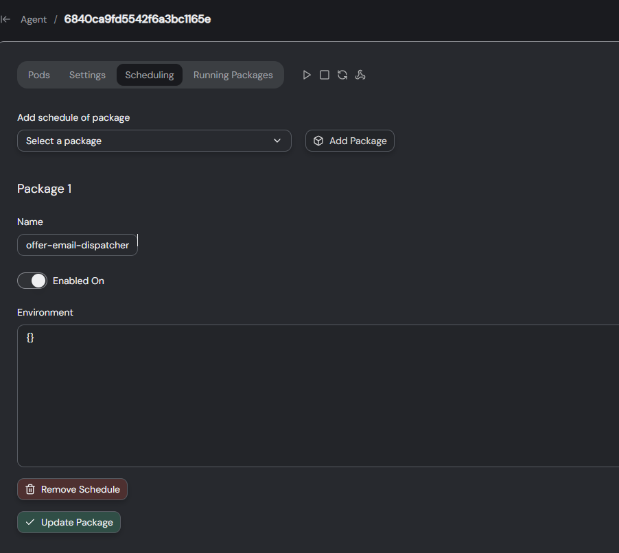Click inside the Environment text area

pos(318,396)
